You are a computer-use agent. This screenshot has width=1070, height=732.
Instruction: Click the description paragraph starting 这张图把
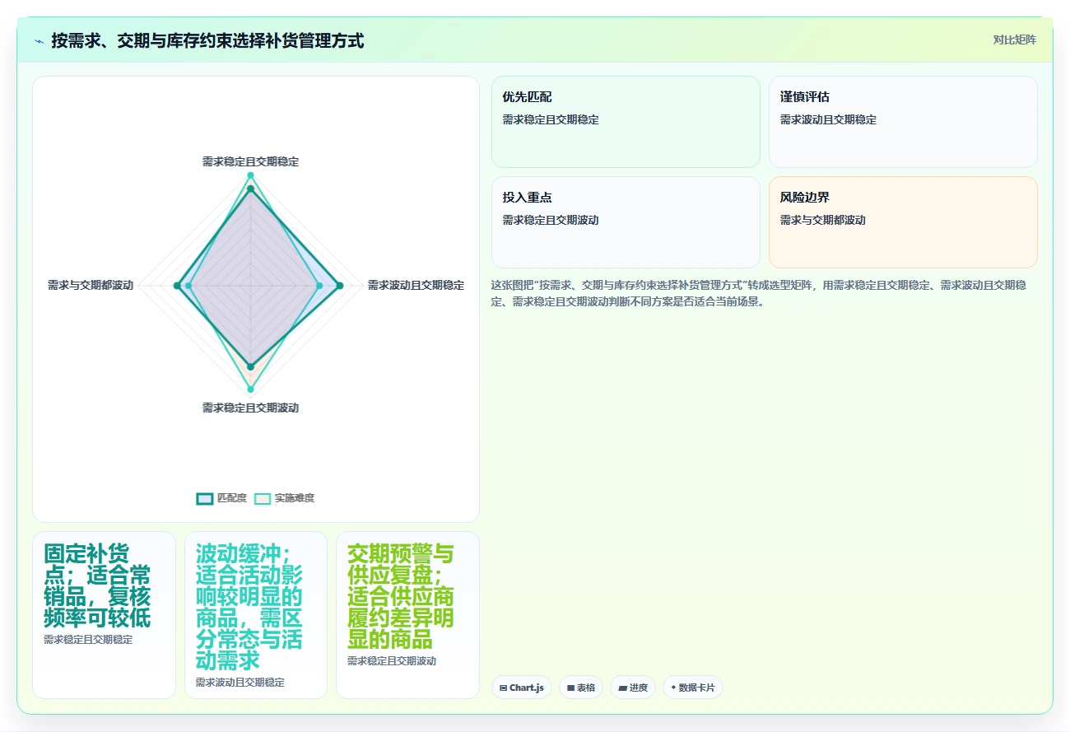758,293
